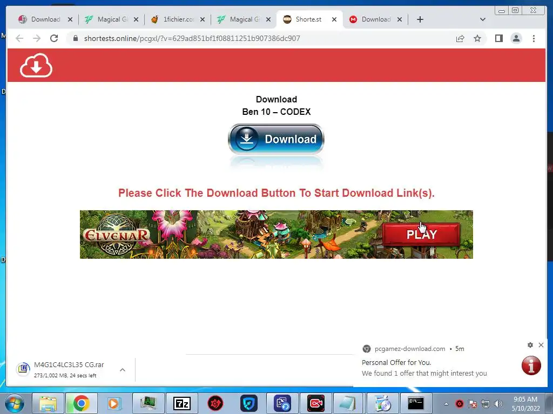Open the tab search dropdown chevron

tap(483, 19)
